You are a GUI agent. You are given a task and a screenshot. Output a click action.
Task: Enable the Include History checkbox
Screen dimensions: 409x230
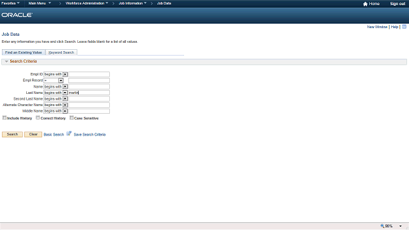[x=4, y=118]
